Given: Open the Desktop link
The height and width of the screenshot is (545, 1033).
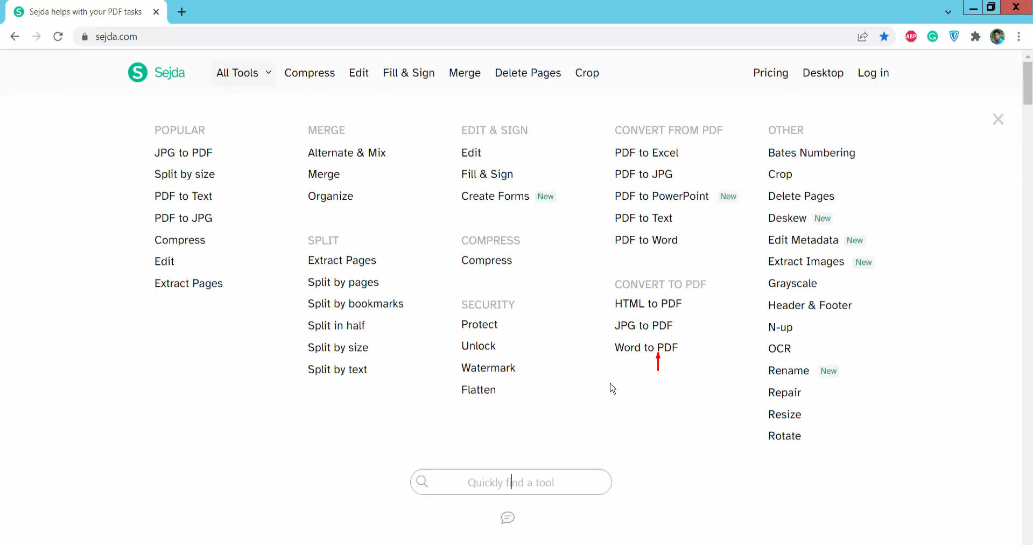Looking at the screenshot, I should 823,73.
